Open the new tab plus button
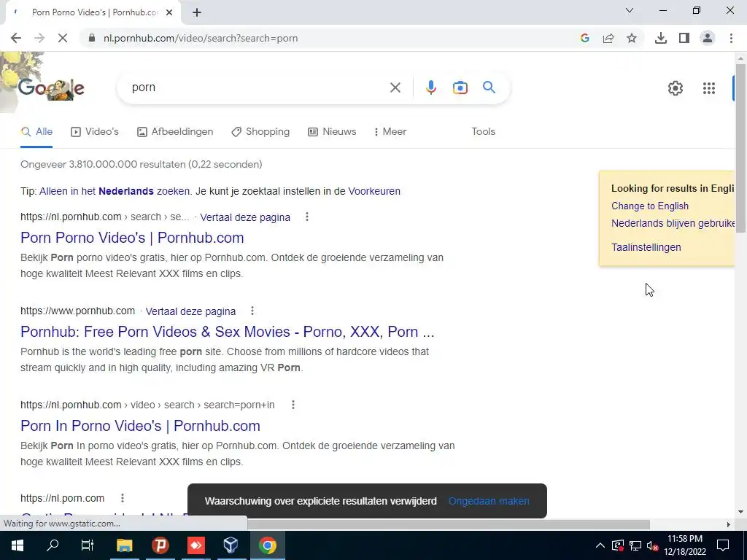 tap(197, 12)
